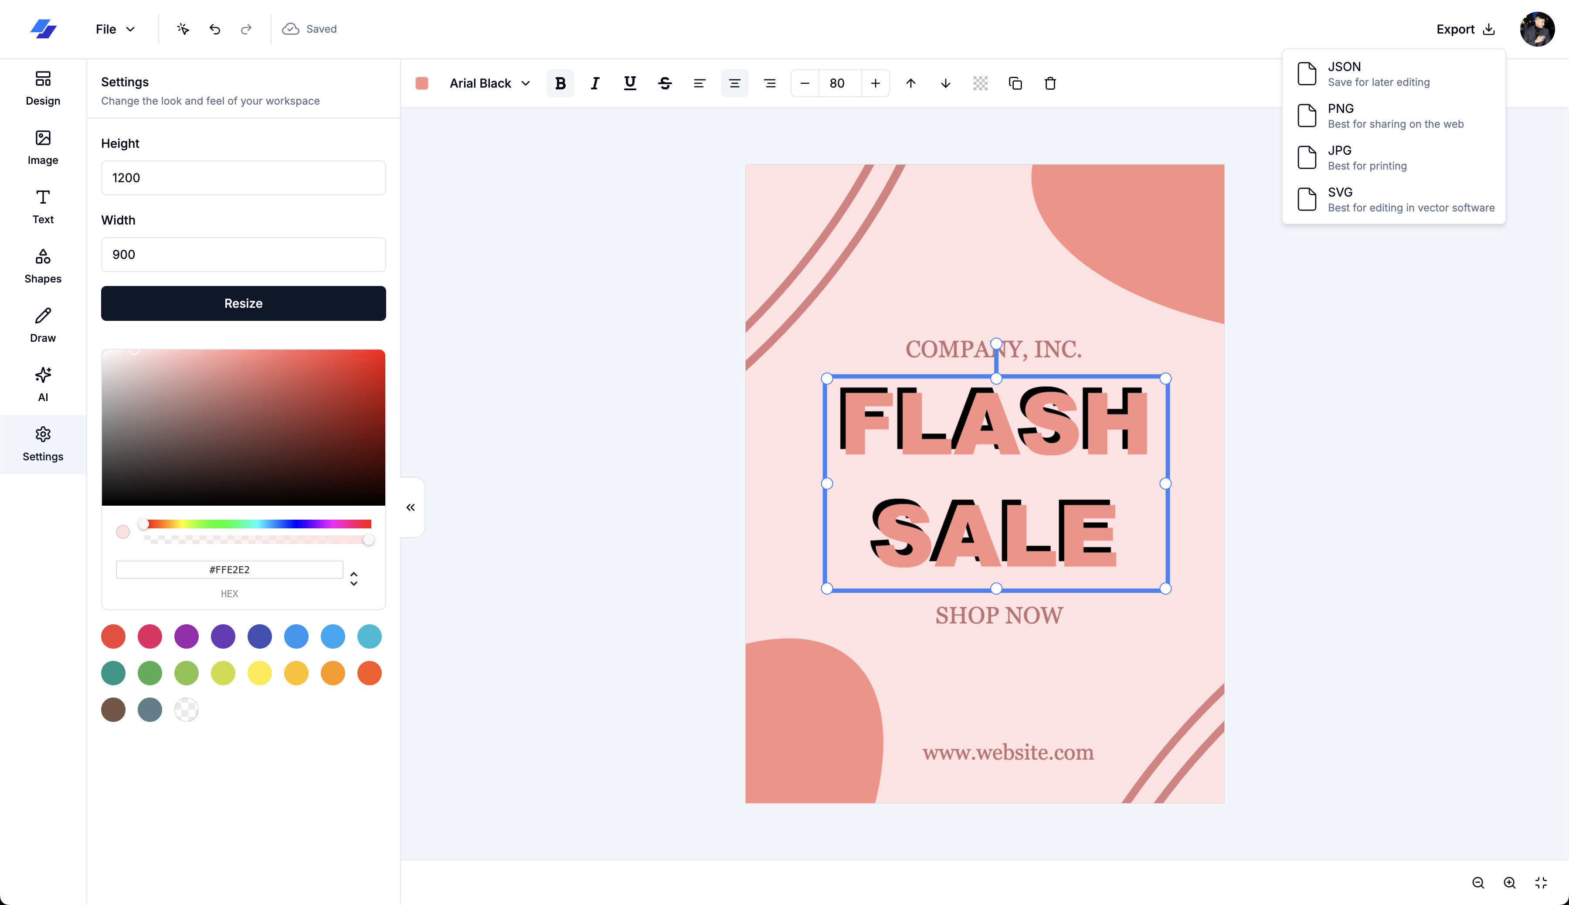Image resolution: width=1569 pixels, height=905 pixels.
Task: Toggle underline formatting
Action: [629, 83]
